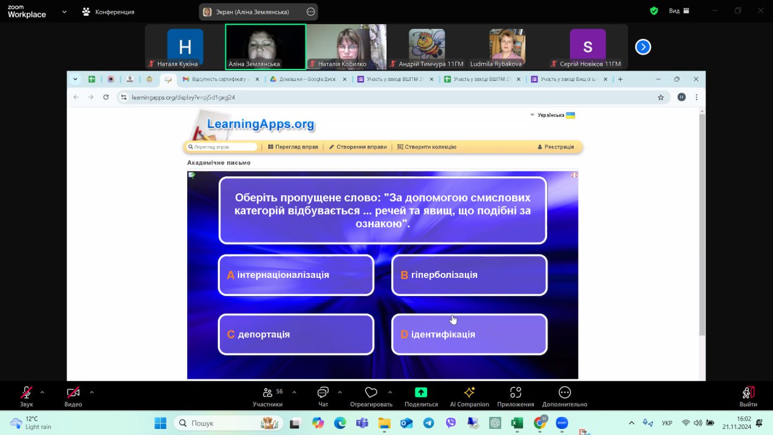Open the Отреагировать reactions menu

(371, 396)
